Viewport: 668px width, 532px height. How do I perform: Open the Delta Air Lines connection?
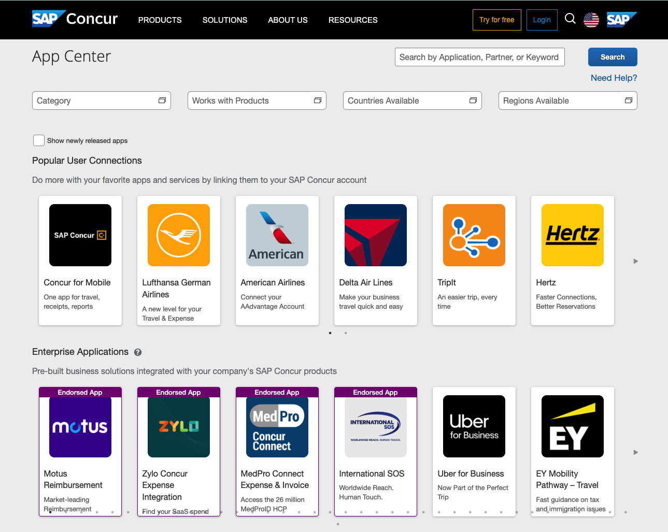(x=375, y=235)
